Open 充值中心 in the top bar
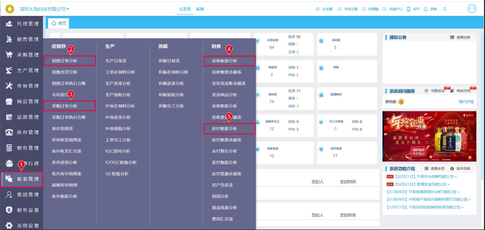Image resolution: width=485 pixels, height=230 pixels. 392,9
